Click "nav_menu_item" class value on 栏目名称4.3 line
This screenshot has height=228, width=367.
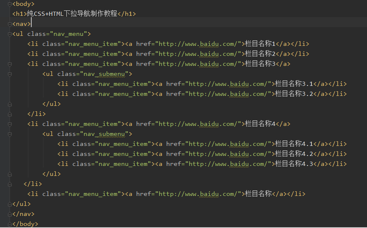123,164
